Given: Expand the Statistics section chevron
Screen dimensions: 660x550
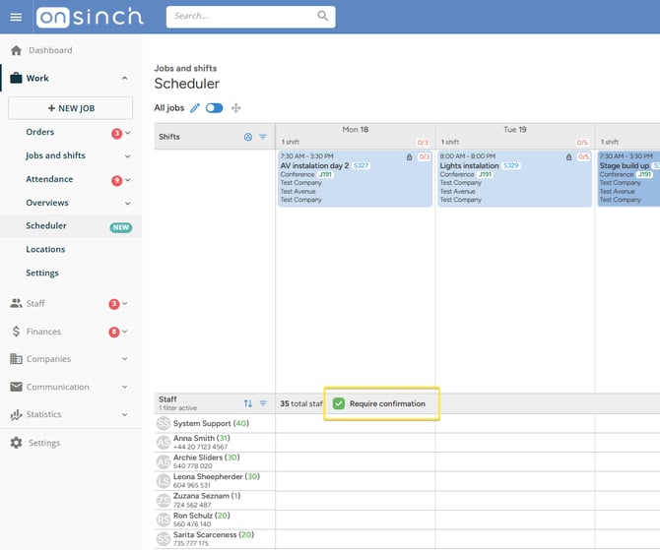Looking at the screenshot, I should [124, 414].
